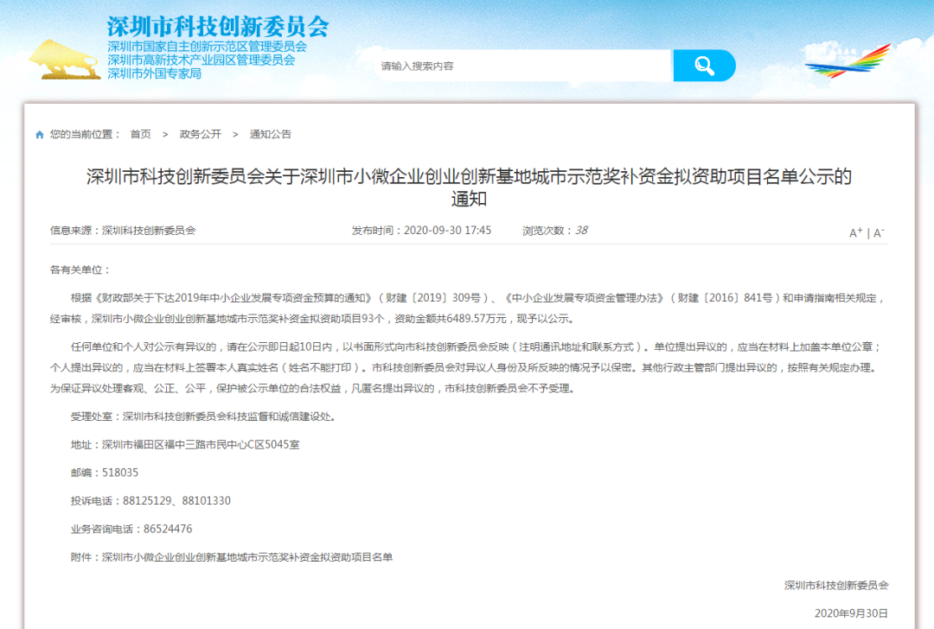Click the view count 38

click(581, 231)
